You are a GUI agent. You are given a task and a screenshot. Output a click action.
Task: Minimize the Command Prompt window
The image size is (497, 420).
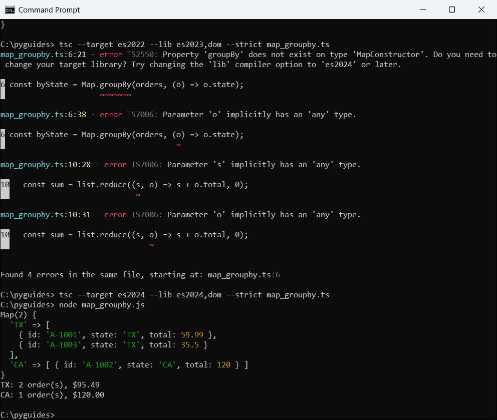(x=422, y=10)
